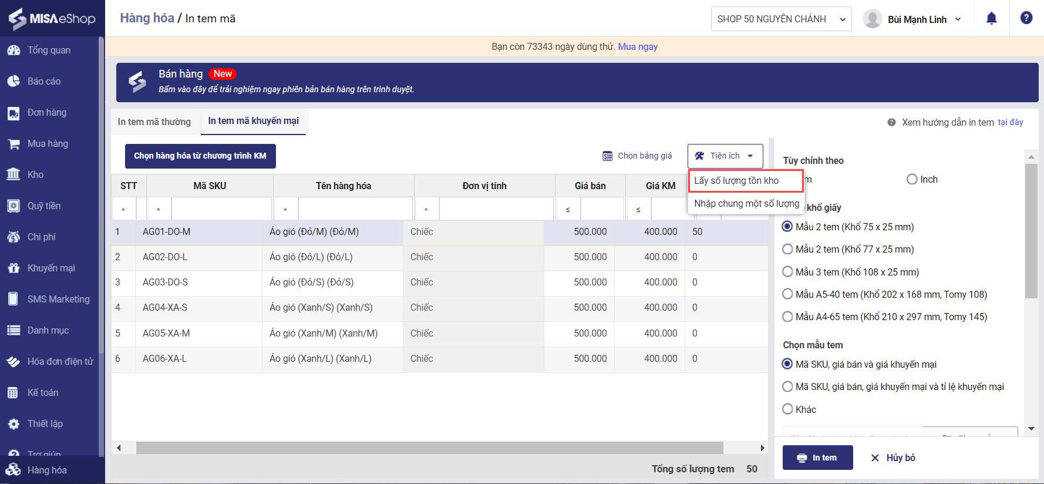
Task: Open the help question mark icon
Action: click(x=1026, y=18)
